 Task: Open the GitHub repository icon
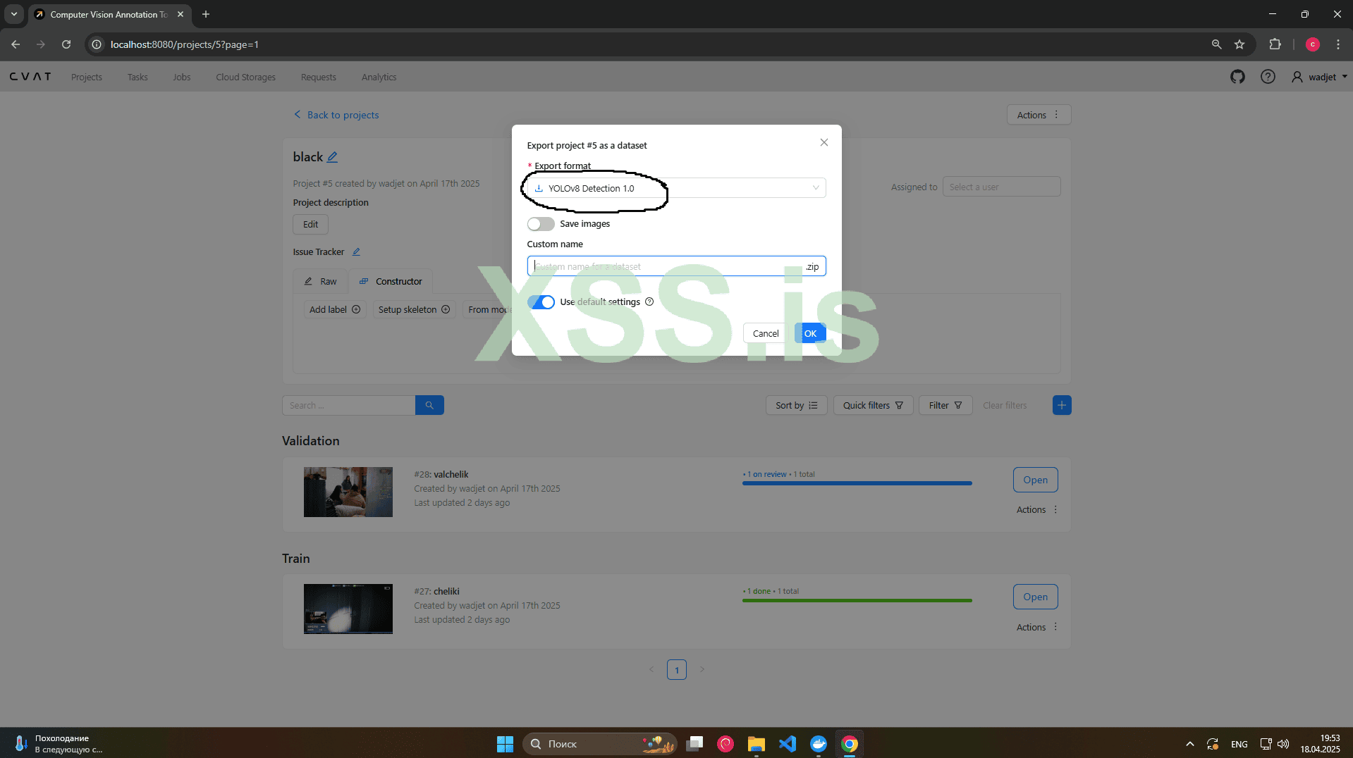point(1237,77)
